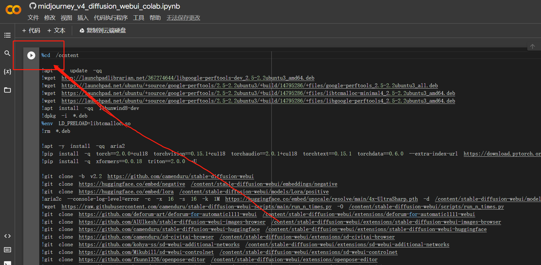Open the raw.githubusercontent run_n_times.py link
This screenshot has height=265, width=541.
coord(197,207)
